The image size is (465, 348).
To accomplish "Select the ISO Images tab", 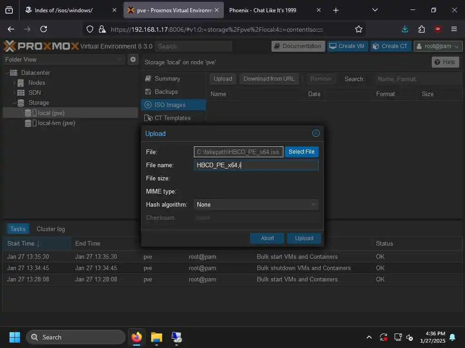I will 173,105.
